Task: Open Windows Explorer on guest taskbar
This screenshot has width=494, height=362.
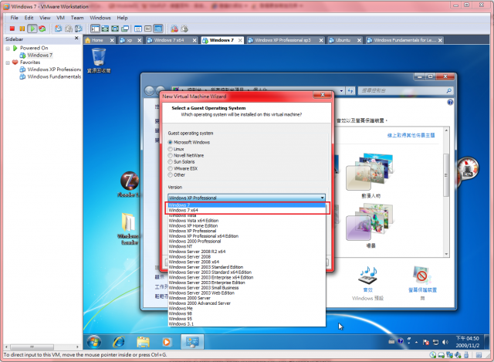Action: [x=143, y=342]
